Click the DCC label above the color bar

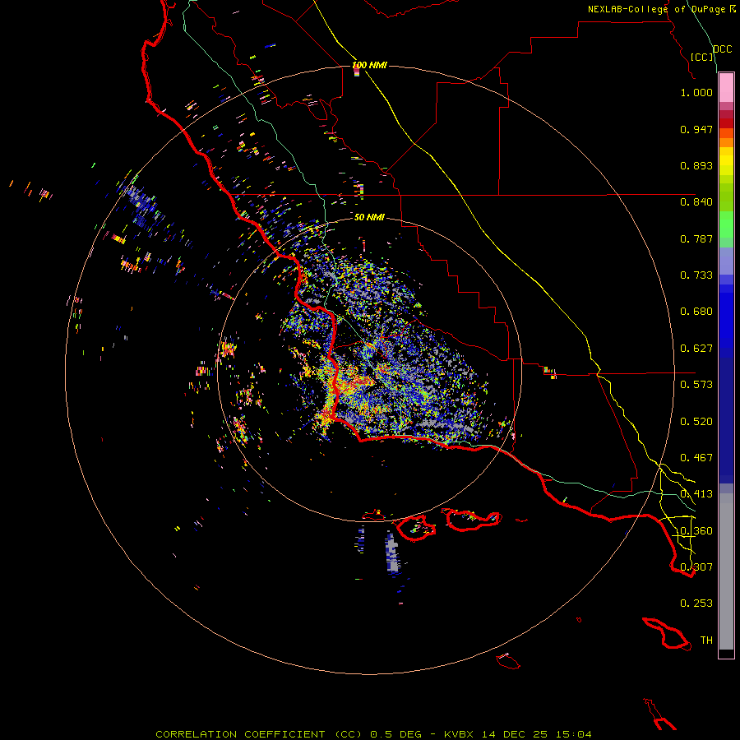[x=723, y=49]
